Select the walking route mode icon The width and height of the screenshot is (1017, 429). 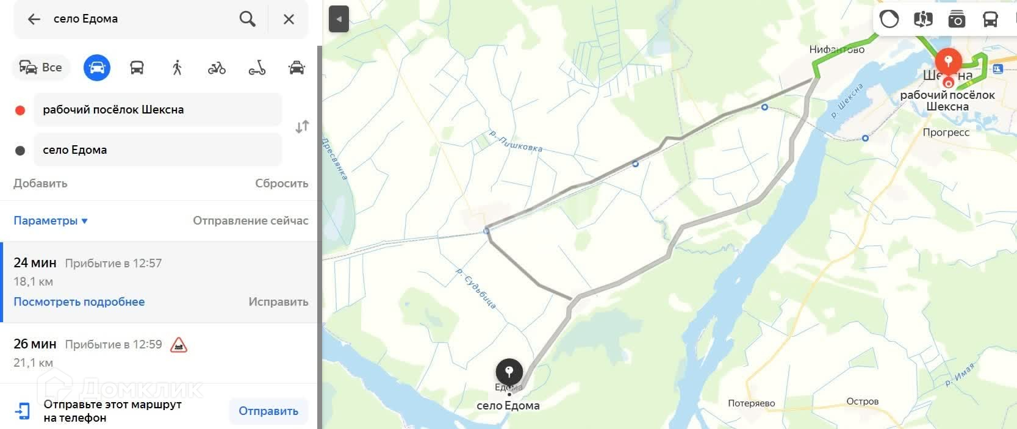[x=177, y=67]
